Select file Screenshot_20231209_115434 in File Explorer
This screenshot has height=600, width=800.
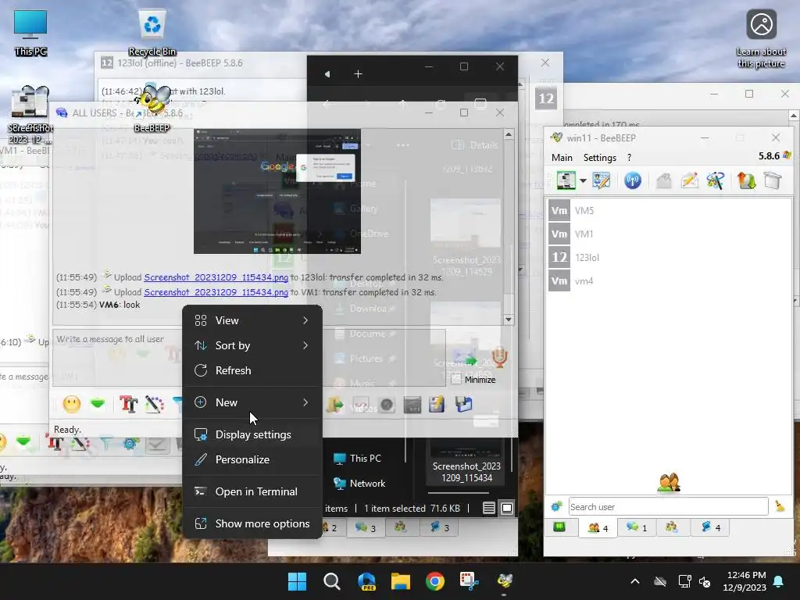466,463
